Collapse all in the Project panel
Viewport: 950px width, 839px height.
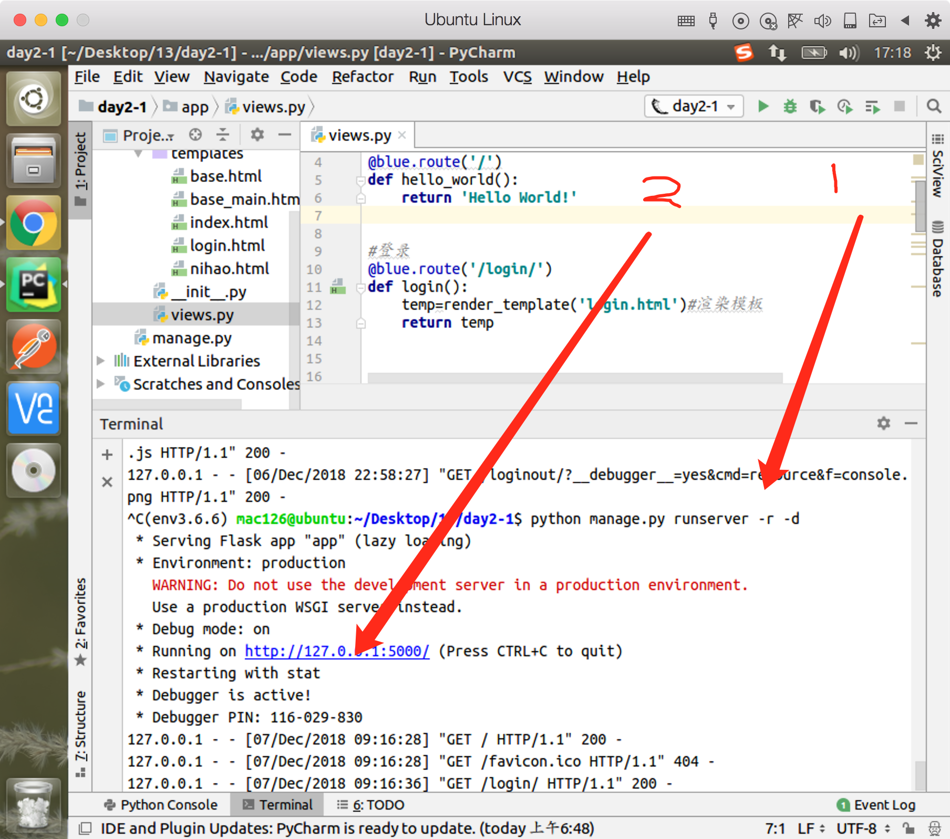223,135
